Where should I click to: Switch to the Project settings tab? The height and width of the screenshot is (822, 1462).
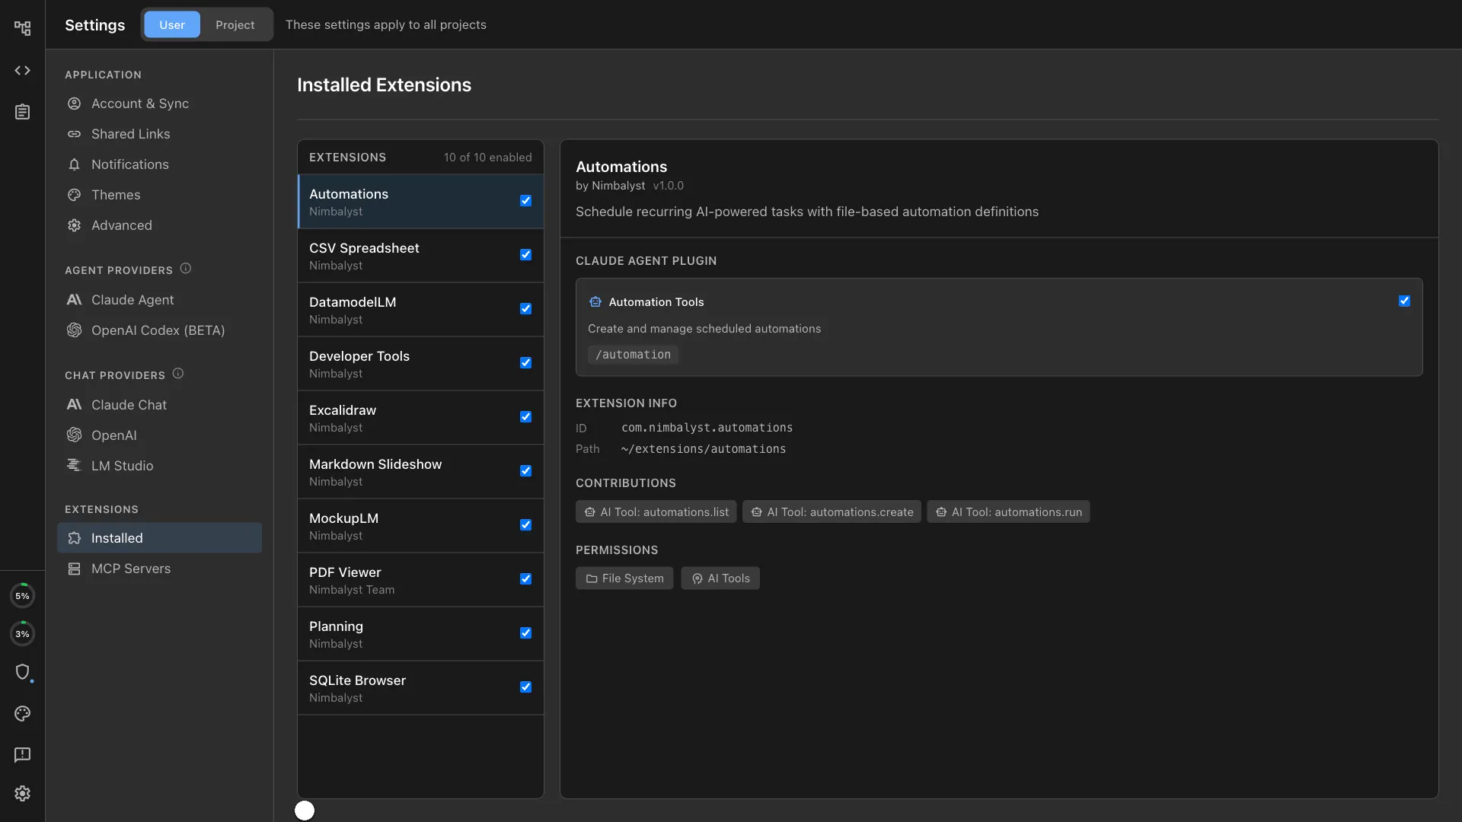tap(235, 24)
